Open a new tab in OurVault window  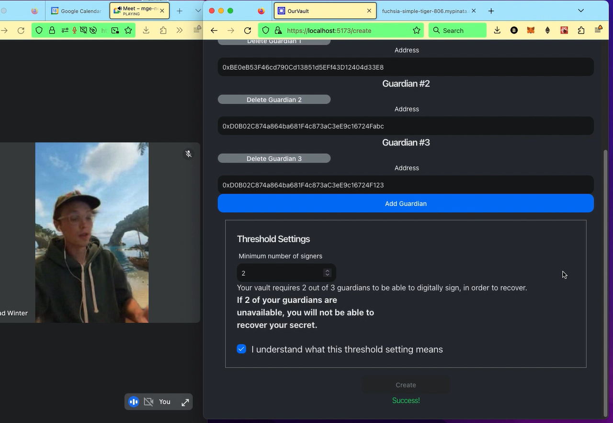491,11
